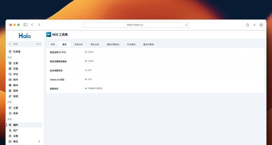The height and width of the screenshot is (145, 272).
Task: Click the 内容 section heading in sidebar
Action: (9, 57)
